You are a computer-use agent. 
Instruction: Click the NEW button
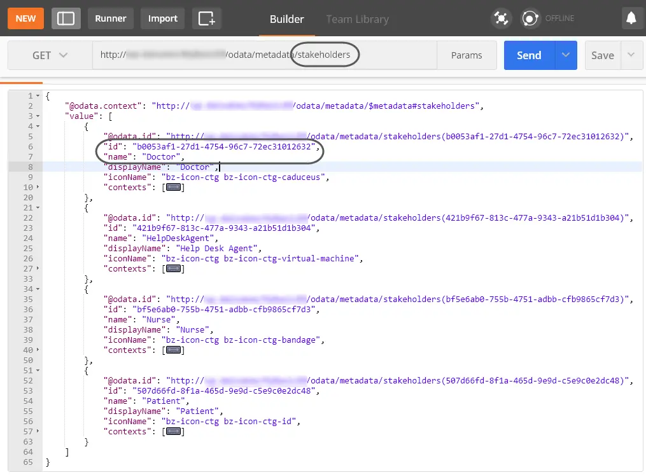25,18
